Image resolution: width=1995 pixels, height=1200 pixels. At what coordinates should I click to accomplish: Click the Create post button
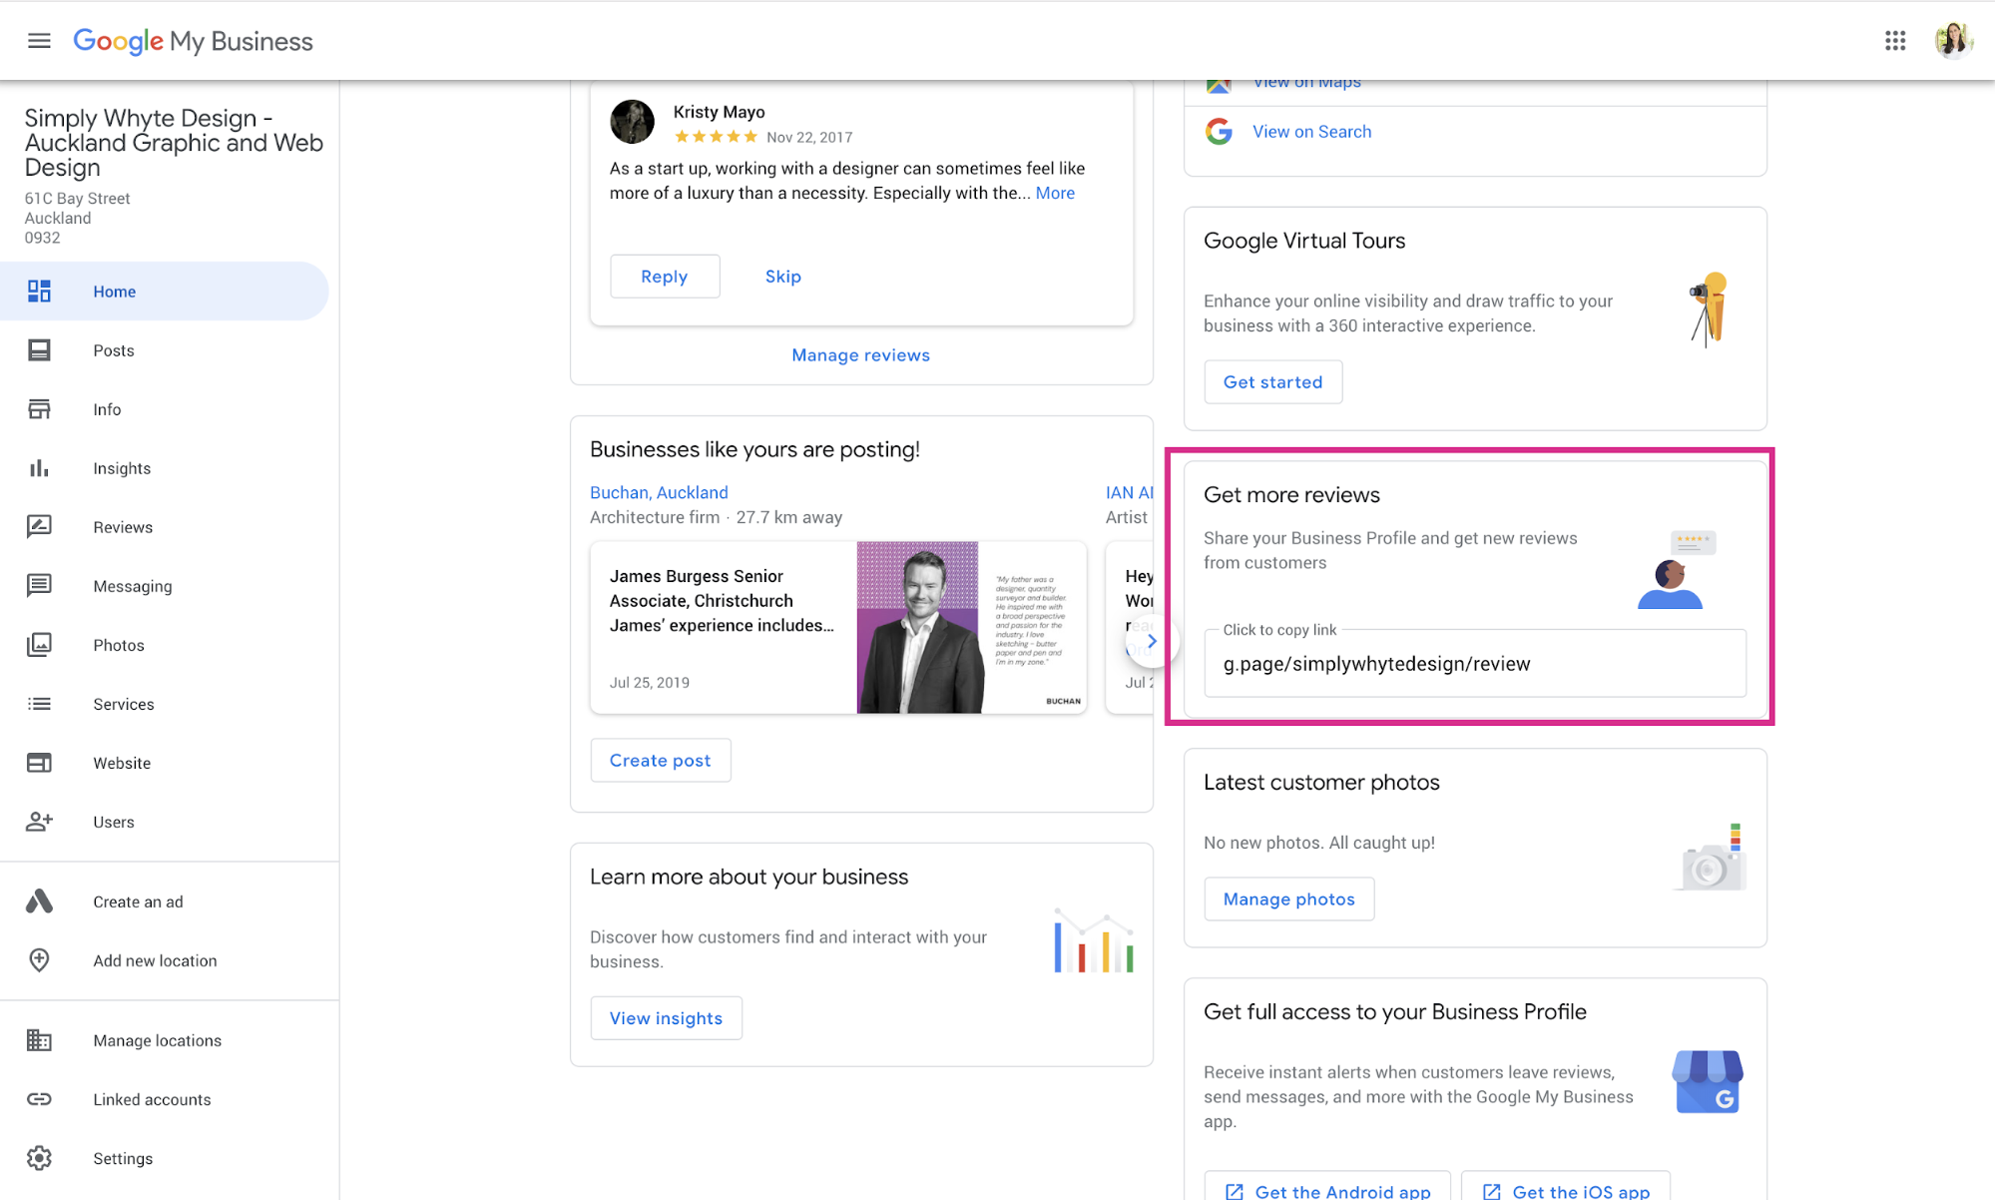(660, 761)
